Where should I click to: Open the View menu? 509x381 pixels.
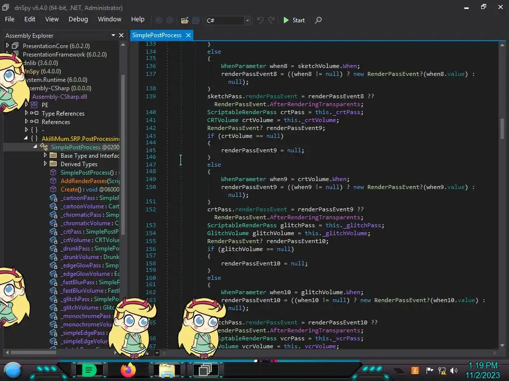pyautogui.click(x=52, y=19)
